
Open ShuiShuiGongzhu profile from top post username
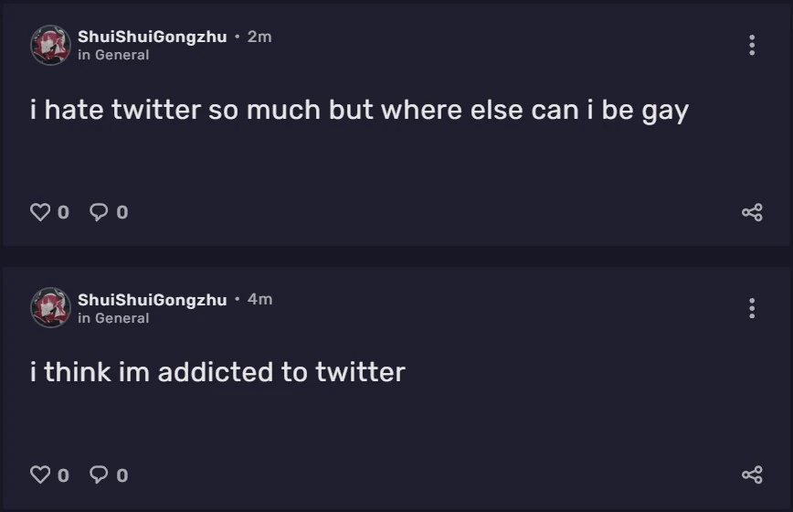click(x=152, y=37)
